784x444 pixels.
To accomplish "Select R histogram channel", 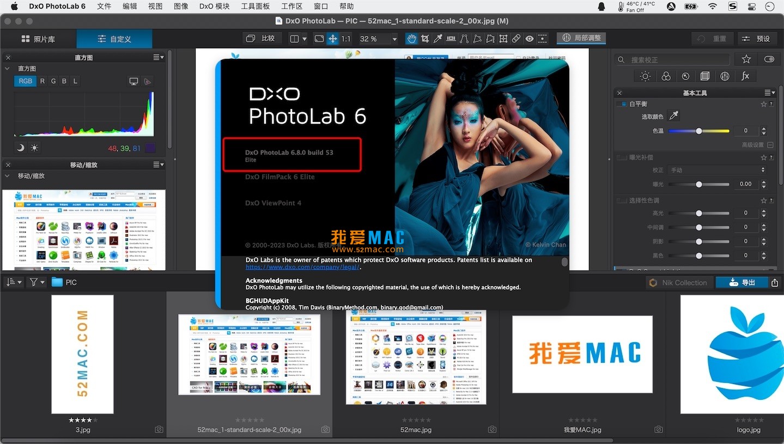I will click(42, 81).
